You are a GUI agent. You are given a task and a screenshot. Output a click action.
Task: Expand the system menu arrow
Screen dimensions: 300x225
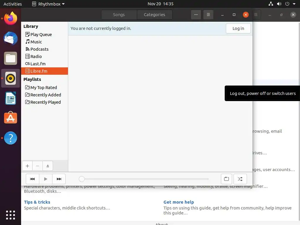[294, 4]
